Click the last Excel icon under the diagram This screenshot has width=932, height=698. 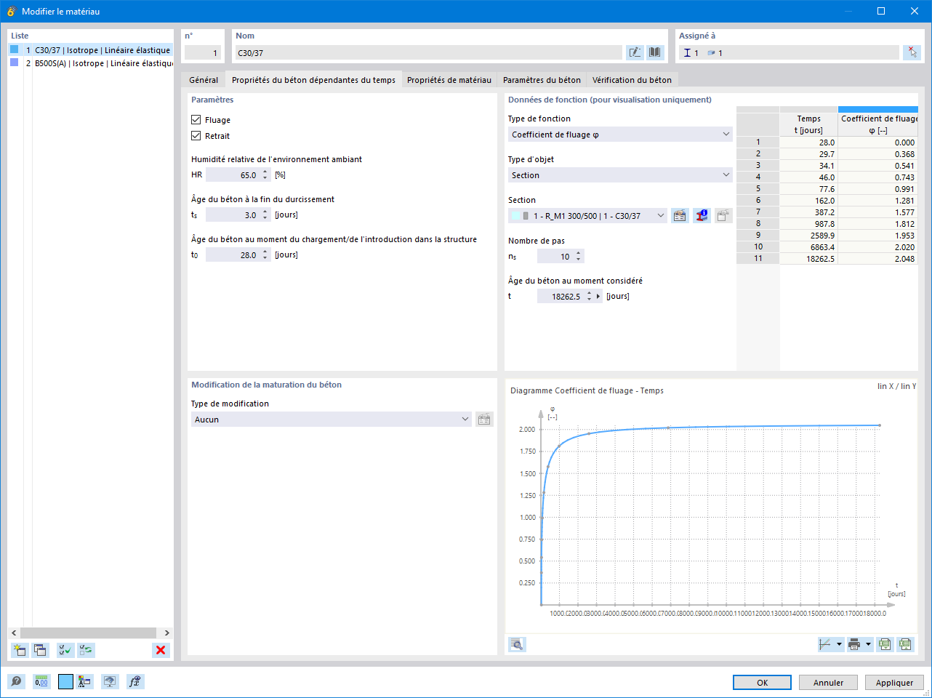[905, 644]
